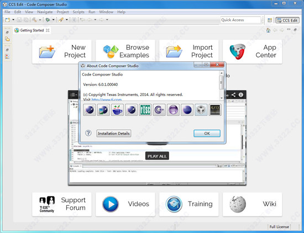The width and height of the screenshot is (304, 233).
Task: Click the Save All toolbar icon
Action: pos(26,20)
